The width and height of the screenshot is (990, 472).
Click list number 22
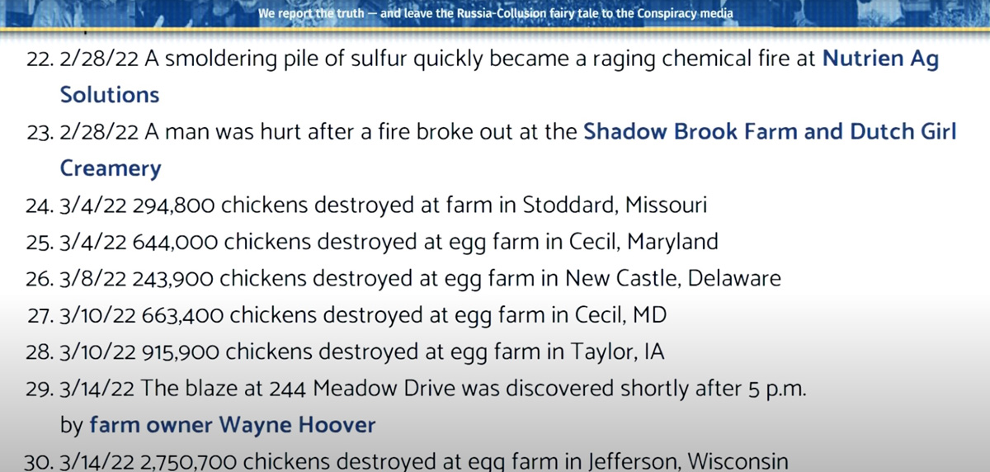(39, 59)
